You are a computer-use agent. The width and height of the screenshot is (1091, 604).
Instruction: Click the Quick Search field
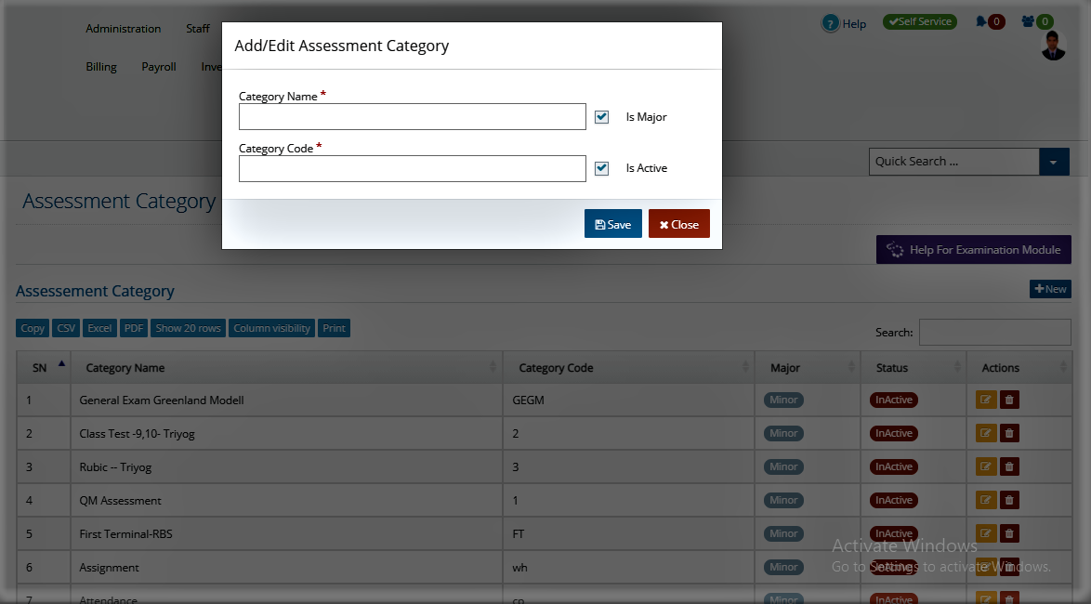(954, 162)
